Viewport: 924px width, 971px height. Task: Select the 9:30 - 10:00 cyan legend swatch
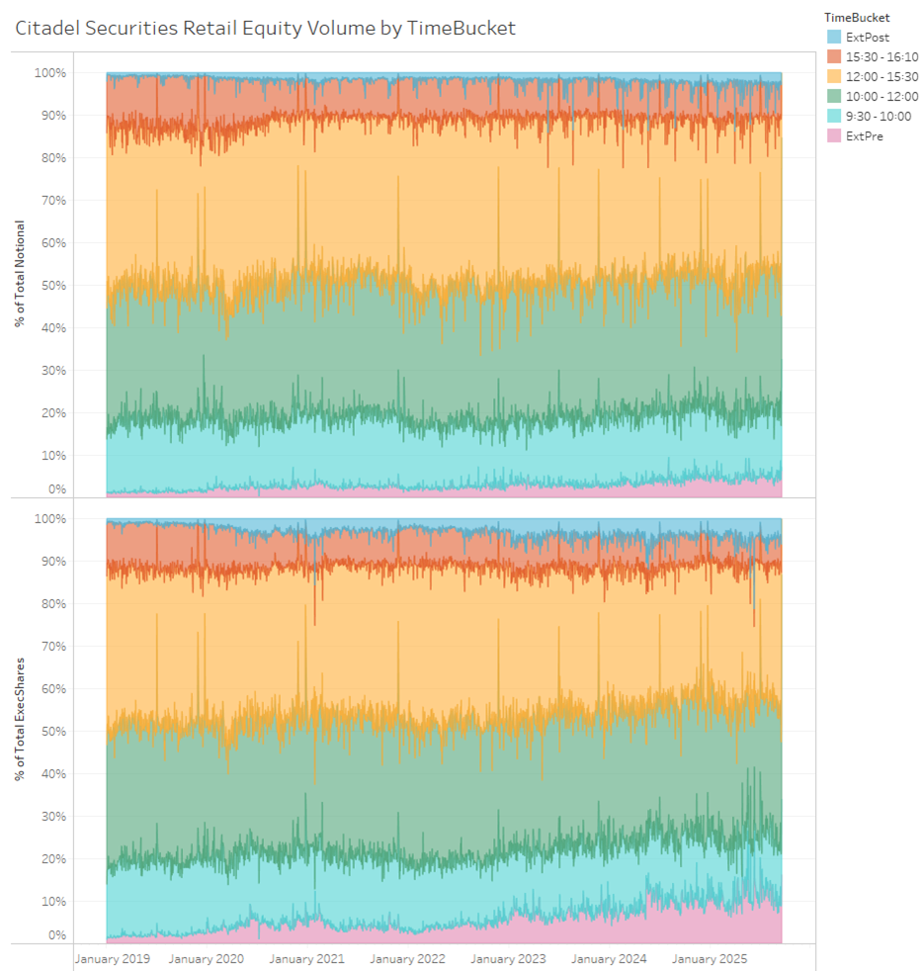pyautogui.click(x=834, y=117)
